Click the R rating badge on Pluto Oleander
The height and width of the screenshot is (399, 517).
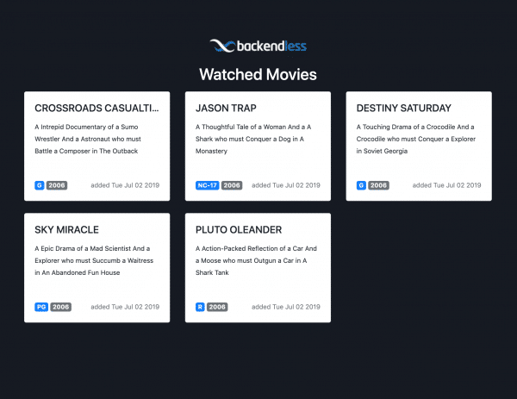point(200,307)
